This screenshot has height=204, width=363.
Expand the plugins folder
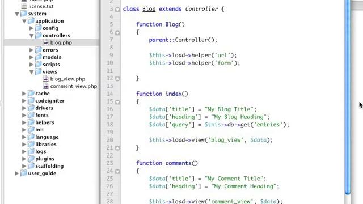coord(24,159)
